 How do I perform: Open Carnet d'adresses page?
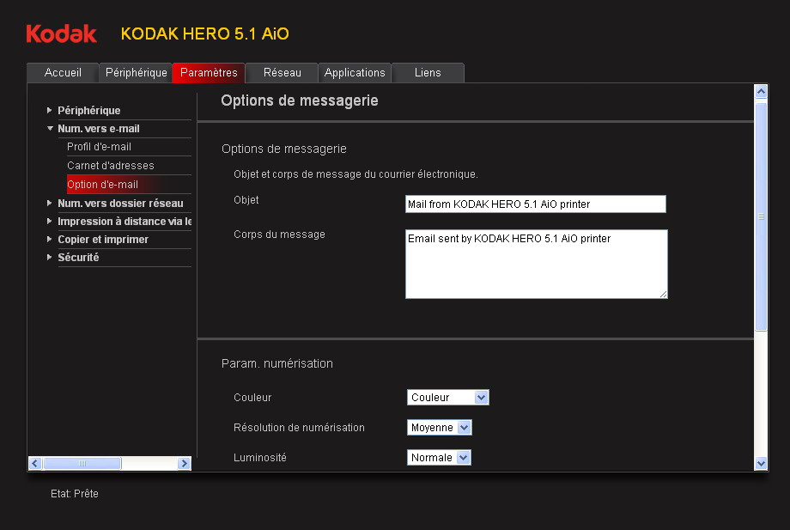tap(110, 166)
